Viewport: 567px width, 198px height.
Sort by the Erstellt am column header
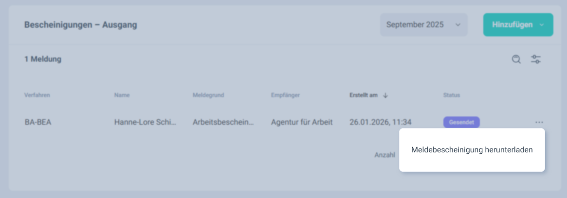tap(364, 95)
